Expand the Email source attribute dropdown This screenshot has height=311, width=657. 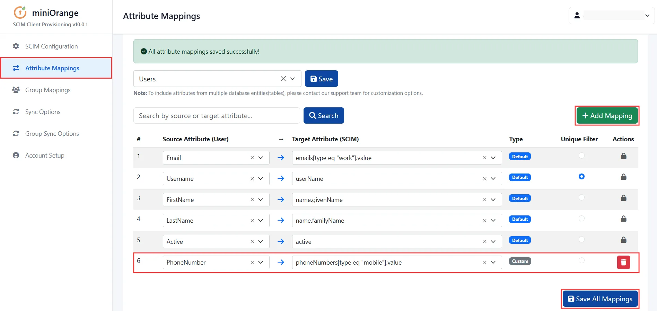click(261, 158)
